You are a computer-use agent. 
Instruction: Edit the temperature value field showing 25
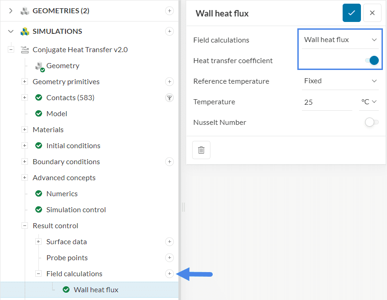(320, 102)
